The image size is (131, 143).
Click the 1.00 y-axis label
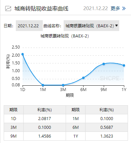click(16, 71)
